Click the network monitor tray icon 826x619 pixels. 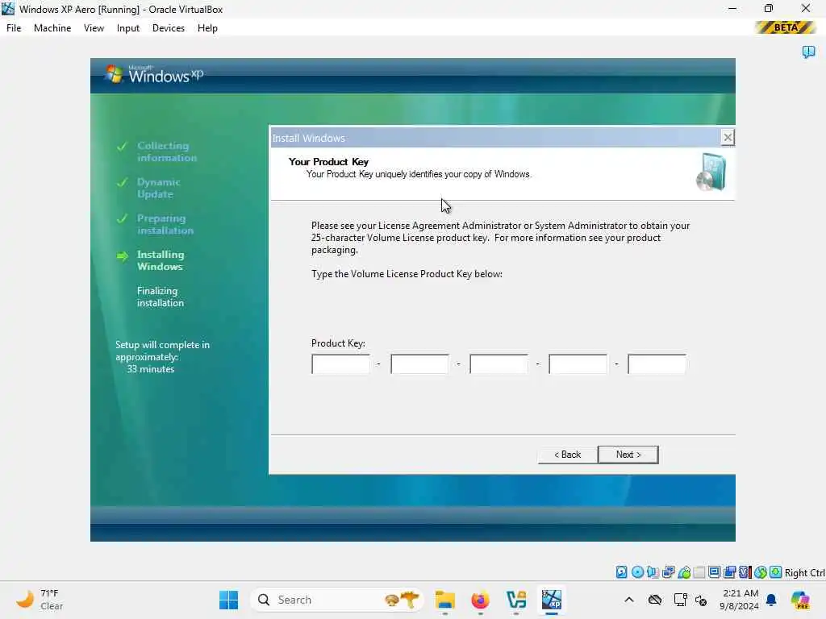tap(680, 600)
